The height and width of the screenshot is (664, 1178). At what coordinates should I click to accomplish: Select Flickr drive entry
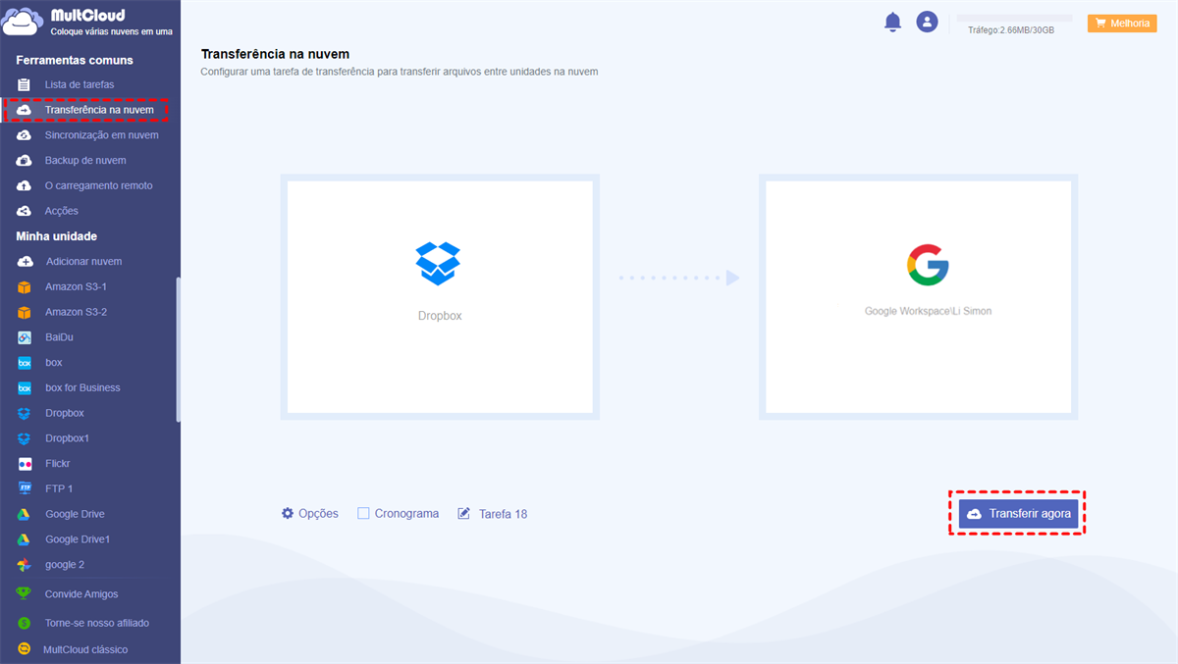(x=57, y=464)
